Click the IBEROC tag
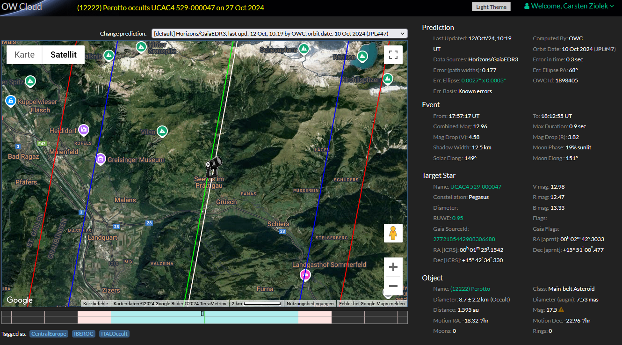Viewport: 622px width, 345px height. [84, 334]
